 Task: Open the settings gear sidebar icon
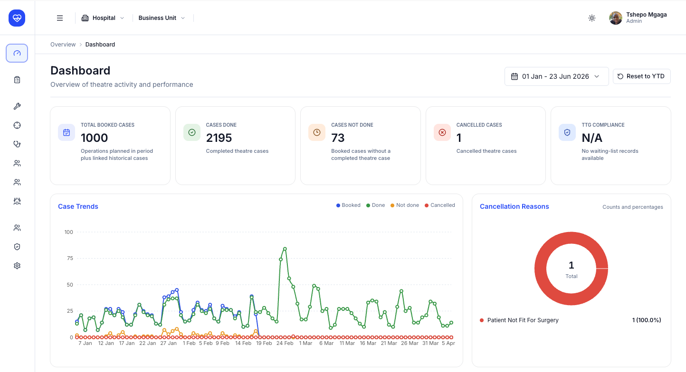point(17,266)
